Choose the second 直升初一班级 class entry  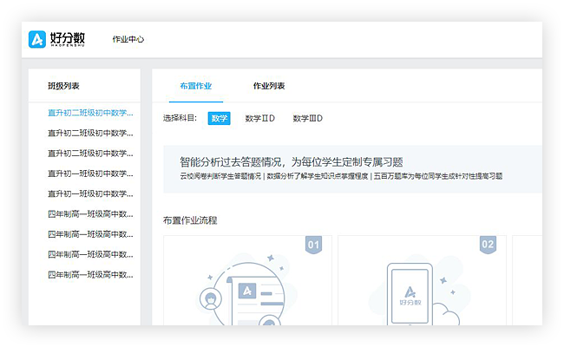(90, 193)
